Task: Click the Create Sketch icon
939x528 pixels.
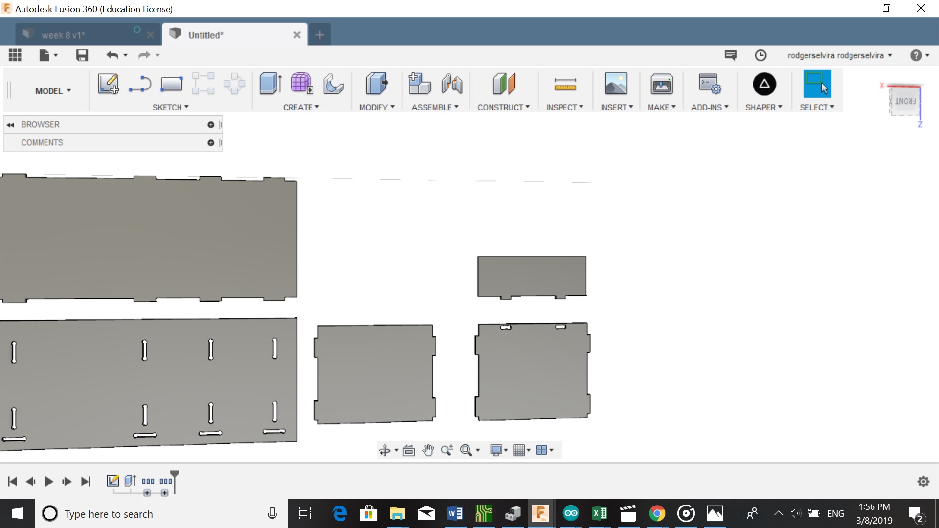Action: click(108, 84)
